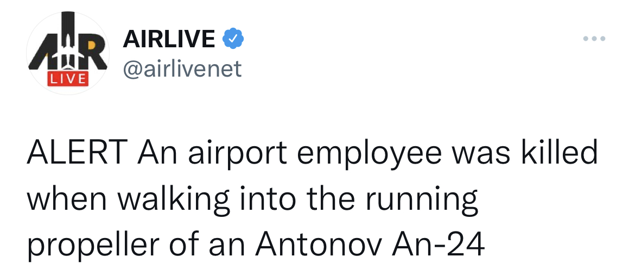Click the word "running" in the tweet
Viewport: 635px width, 275px height.
[x=422, y=200]
